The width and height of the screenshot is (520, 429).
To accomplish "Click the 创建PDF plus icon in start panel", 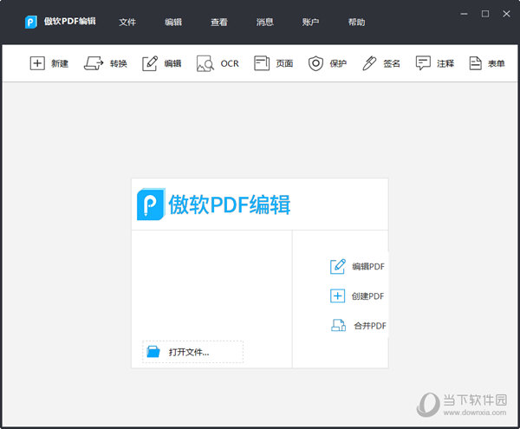I will tap(338, 296).
